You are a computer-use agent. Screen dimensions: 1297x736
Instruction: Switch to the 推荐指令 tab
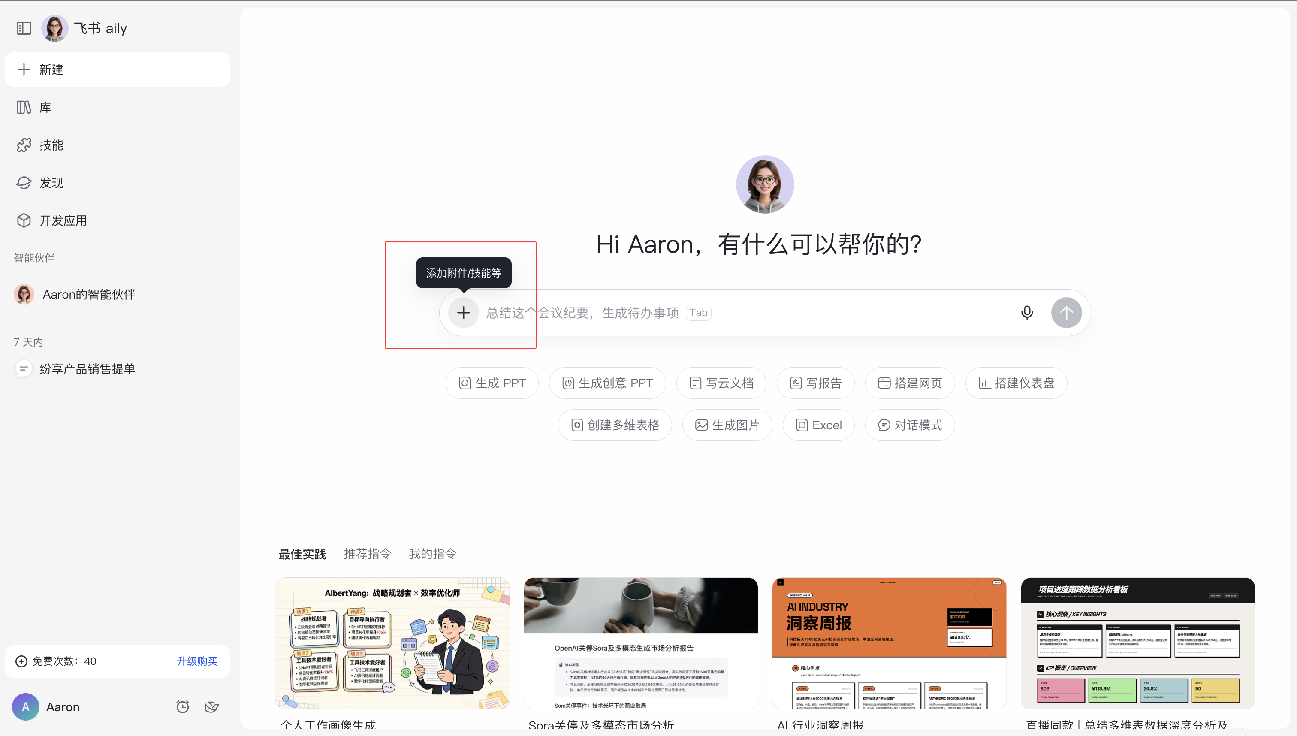(367, 554)
